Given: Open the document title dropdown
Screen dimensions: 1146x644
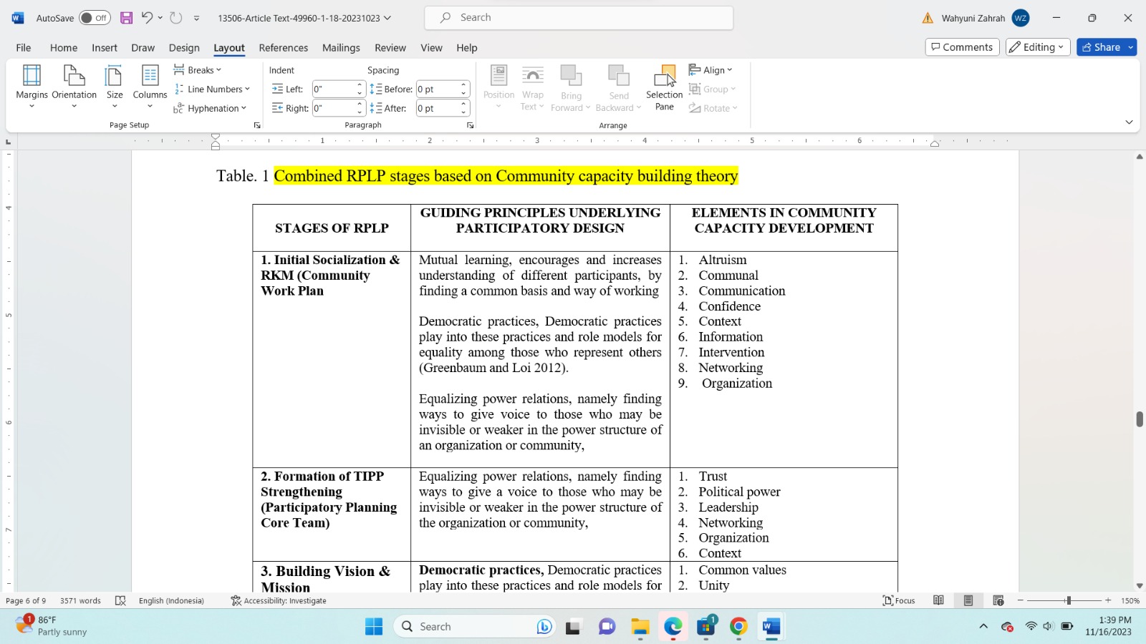Looking at the screenshot, I should click(387, 18).
